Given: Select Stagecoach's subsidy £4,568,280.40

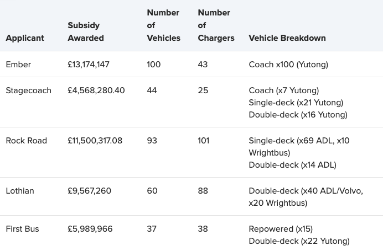Looking at the screenshot, I should pyautogui.click(x=96, y=90).
